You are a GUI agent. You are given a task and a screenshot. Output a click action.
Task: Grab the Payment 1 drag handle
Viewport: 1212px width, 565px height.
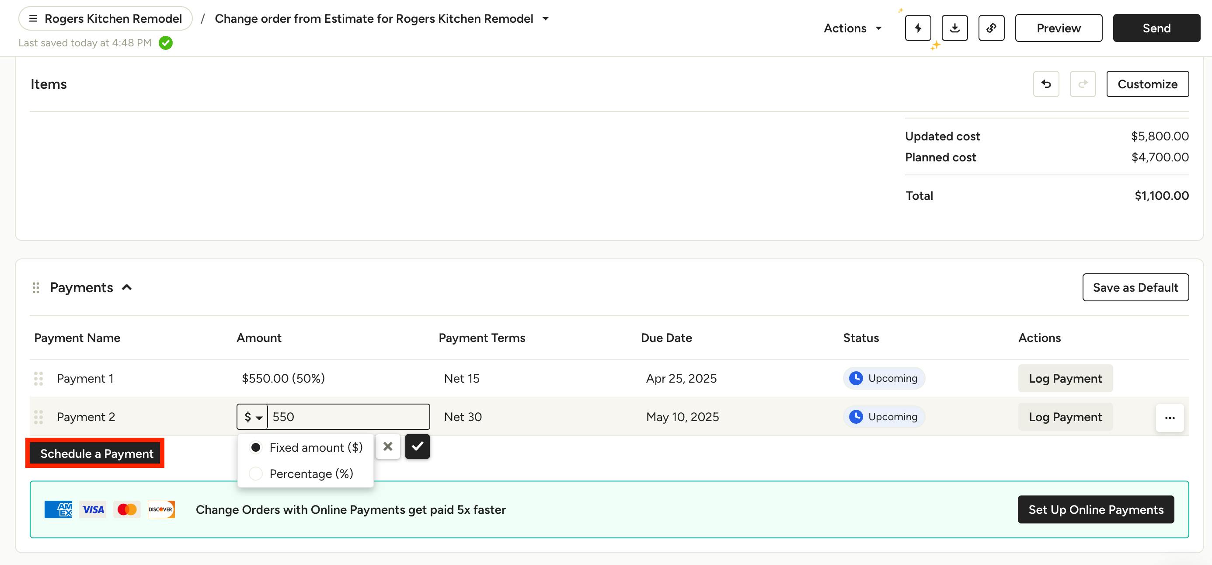38,378
